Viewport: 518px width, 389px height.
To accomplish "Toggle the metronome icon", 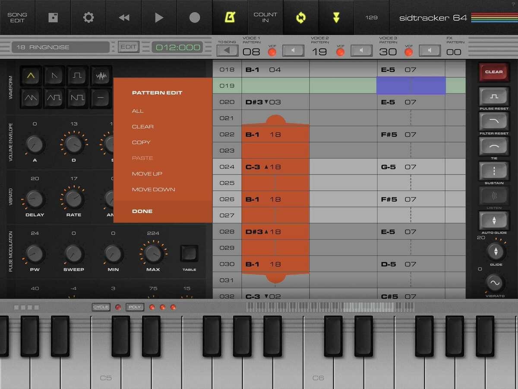I will (x=230, y=17).
